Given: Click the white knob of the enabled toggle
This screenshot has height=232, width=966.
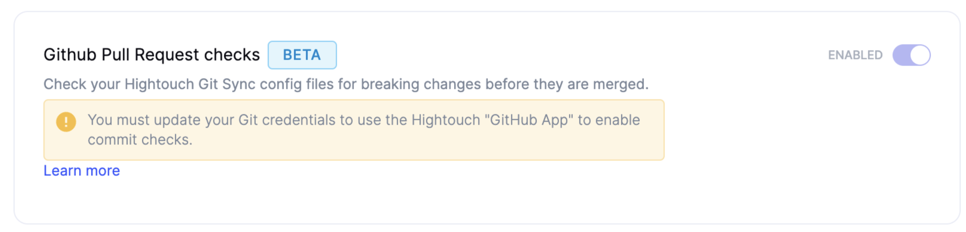Looking at the screenshot, I should (920, 55).
